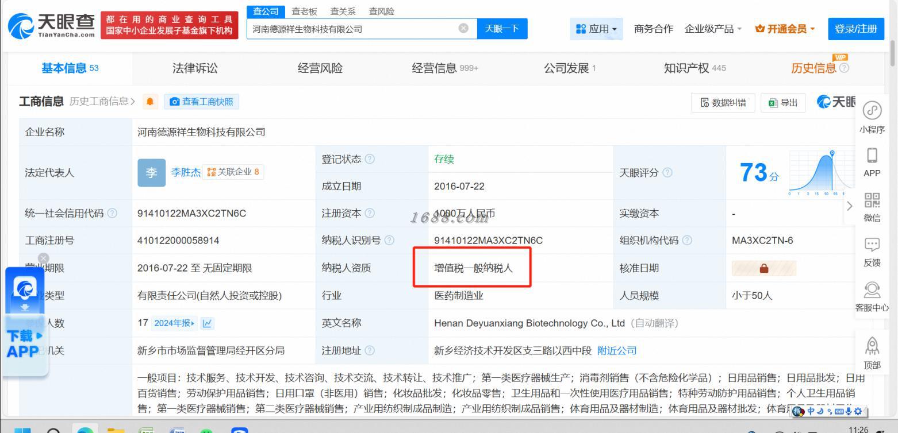Click the Windows Start button
Image resolution: width=898 pixels, height=433 pixels.
22,430
